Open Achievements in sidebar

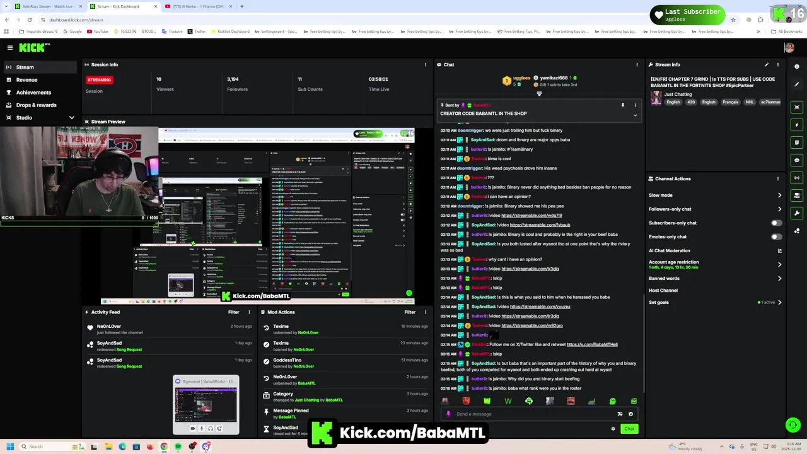click(x=40, y=93)
